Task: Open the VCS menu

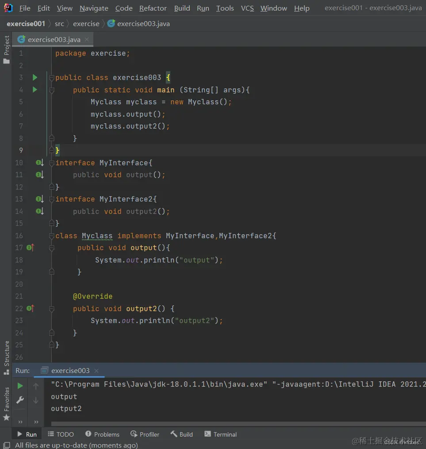Action: coord(247,8)
